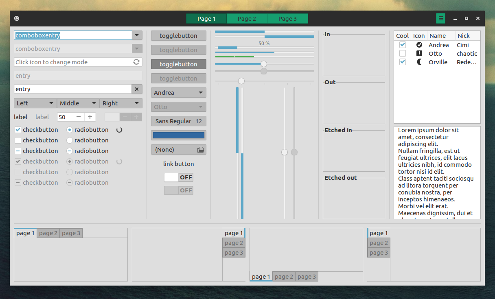Open the Left dropdown
This screenshot has width=495, height=299.
pyautogui.click(x=35, y=103)
